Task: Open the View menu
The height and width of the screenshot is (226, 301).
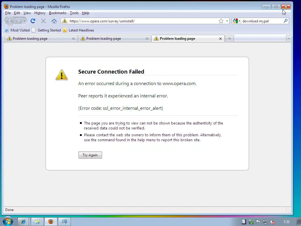Action: tap(27, 13)
